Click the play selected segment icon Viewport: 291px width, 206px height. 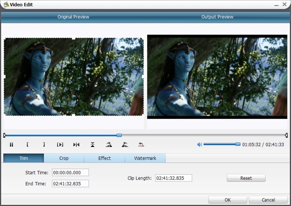coord(60,145)
